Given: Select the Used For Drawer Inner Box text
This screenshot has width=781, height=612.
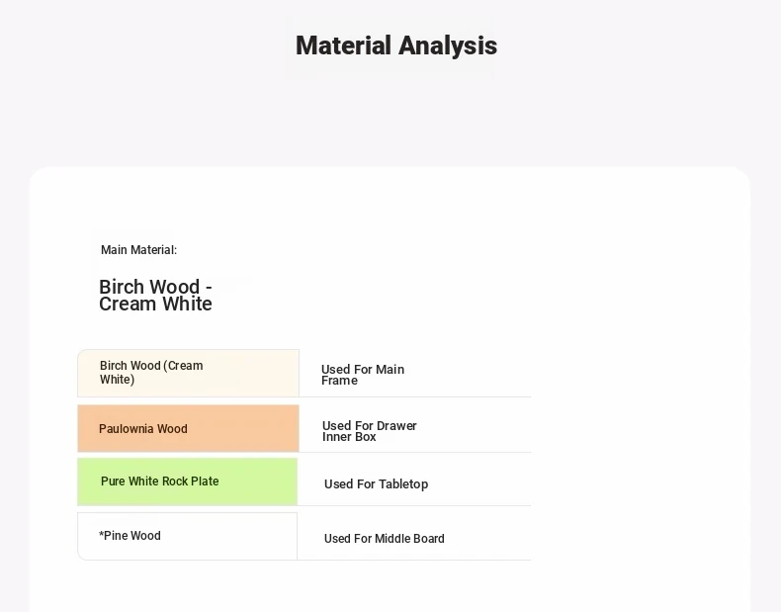Looking at the screenshot, I should 369,431.
